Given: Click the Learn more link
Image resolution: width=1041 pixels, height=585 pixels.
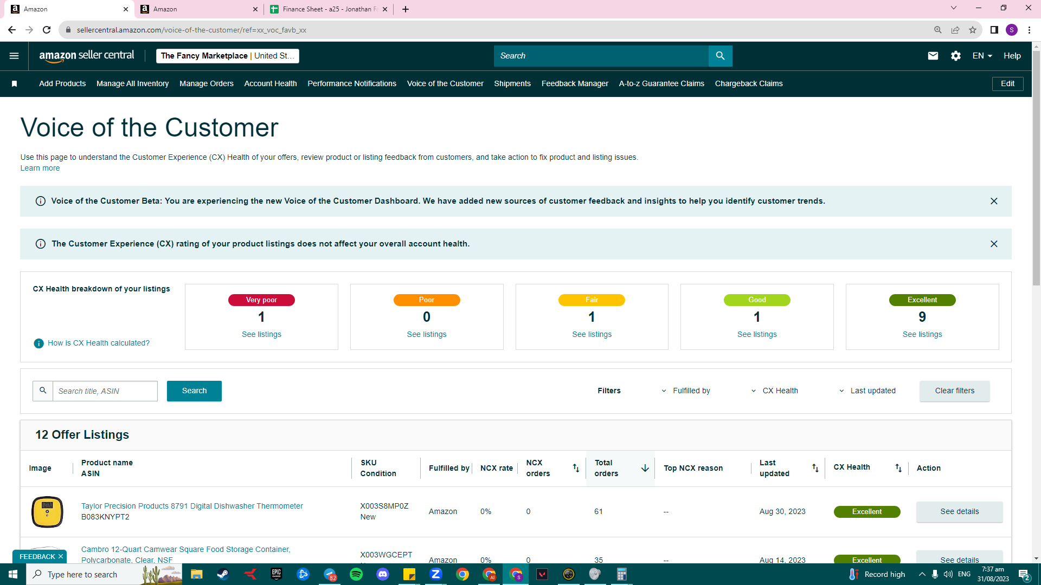Looking at the screenshot, I should point(40,168).
